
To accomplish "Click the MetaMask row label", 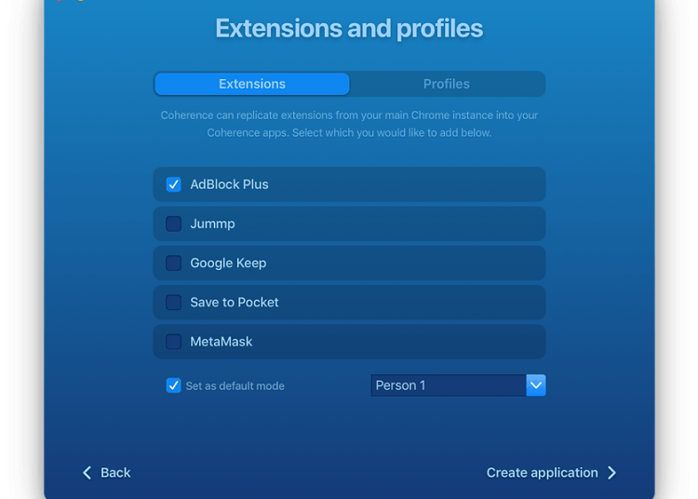I will tap(221, 342).
